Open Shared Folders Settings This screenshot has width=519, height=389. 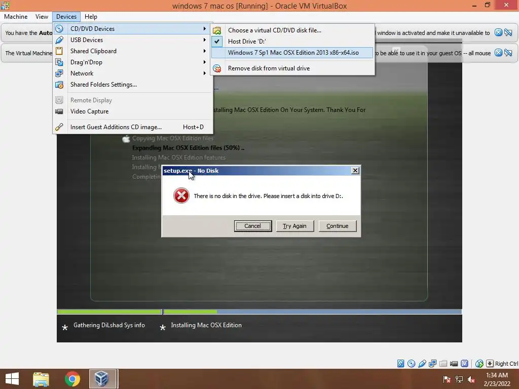pos(132,85)
